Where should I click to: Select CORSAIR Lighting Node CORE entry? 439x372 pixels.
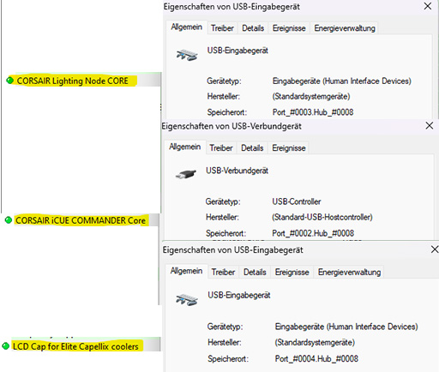(x=73, y=81)
